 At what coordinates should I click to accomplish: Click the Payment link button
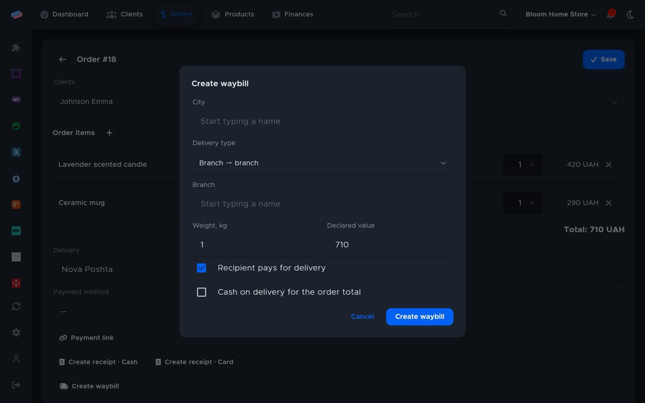tap(86, 338)
